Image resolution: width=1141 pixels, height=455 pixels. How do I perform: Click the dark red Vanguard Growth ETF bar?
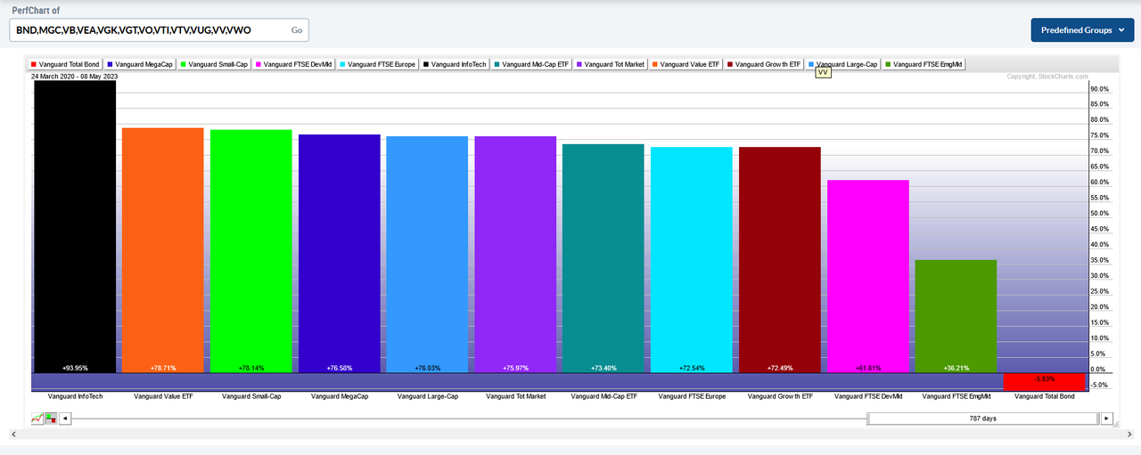tap(780, 260)
